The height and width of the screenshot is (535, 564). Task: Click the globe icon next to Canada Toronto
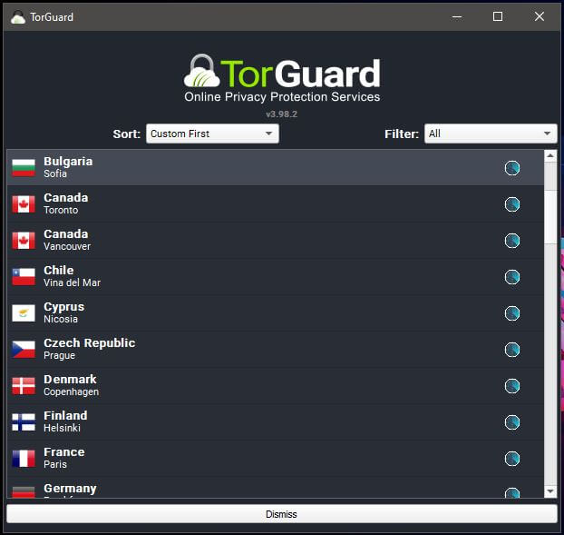pos(511,204)
